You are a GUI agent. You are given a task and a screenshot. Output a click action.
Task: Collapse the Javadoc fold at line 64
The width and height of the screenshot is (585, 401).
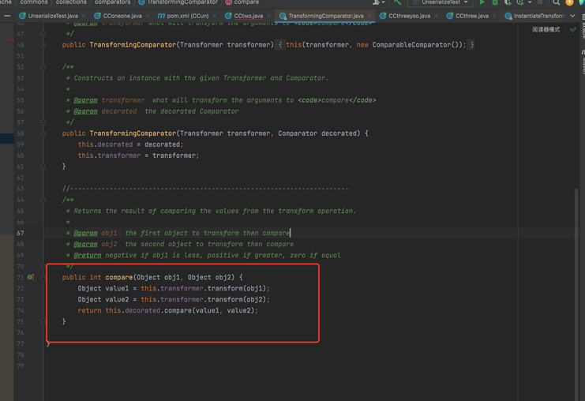pyautogui.click(x=43, y=200)
